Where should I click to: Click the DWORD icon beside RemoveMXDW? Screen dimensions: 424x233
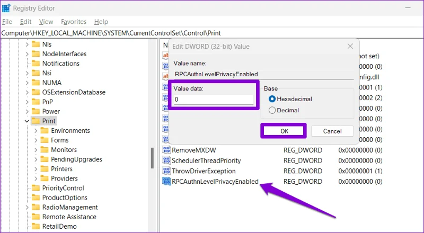pos(166,150)
